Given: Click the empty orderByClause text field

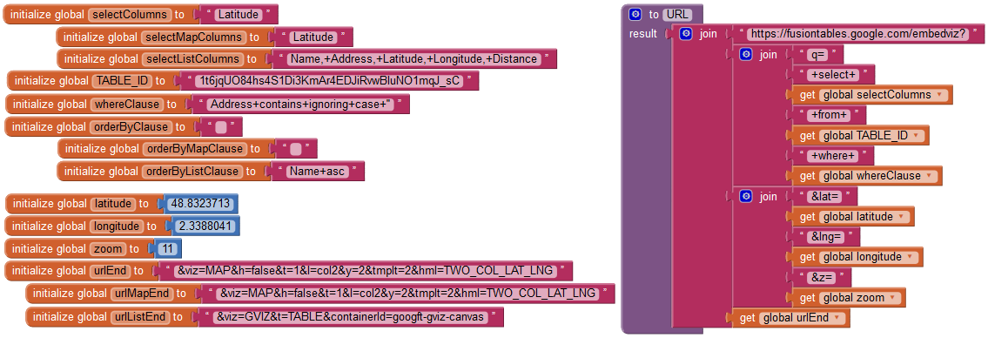Looking at the screenshot, I should tap(220, 127).
